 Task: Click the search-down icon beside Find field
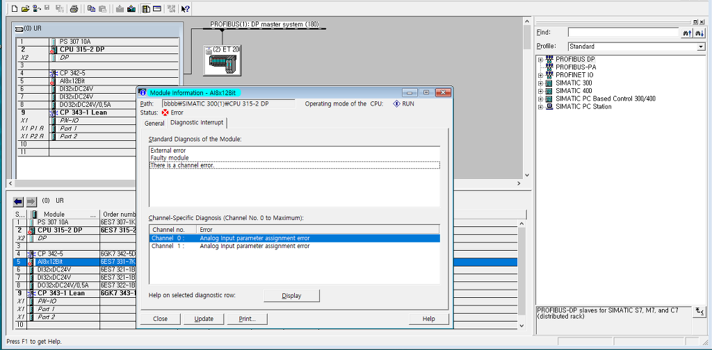click(x=699, y=33)
